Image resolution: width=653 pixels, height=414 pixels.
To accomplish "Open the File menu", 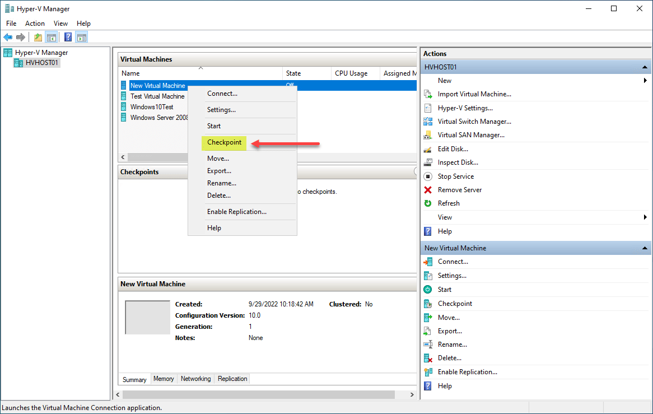I will tap(11, 24).
